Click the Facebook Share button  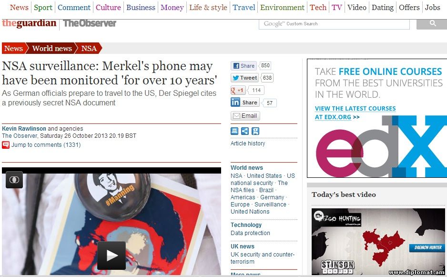(x=244, y=66)
